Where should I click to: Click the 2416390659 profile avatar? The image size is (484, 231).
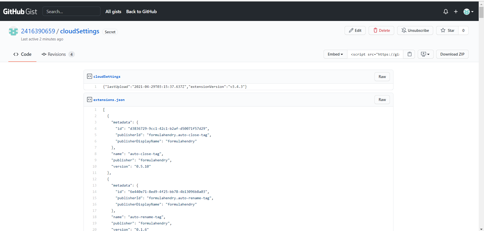13,31
